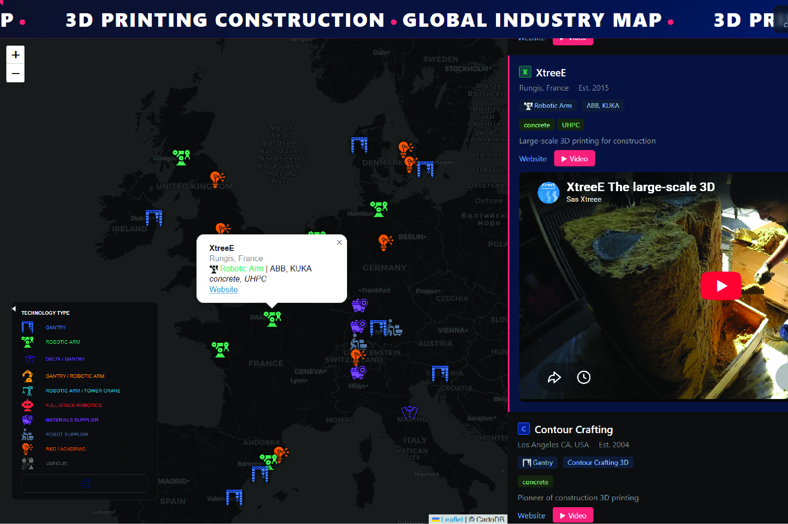Select gantry marker near Copenhagen
Screen dimensions: 788x524
[x=425, y=169]
